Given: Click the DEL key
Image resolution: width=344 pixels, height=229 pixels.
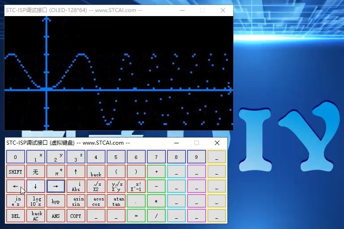Looking at the screenshot, I should coord(15,216).
